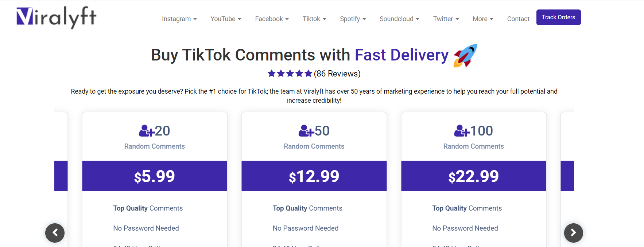Image resolution: width=644 pixels, height=247 pixels.
Task: Click the Viralyft logo
Action: [57, 17]
